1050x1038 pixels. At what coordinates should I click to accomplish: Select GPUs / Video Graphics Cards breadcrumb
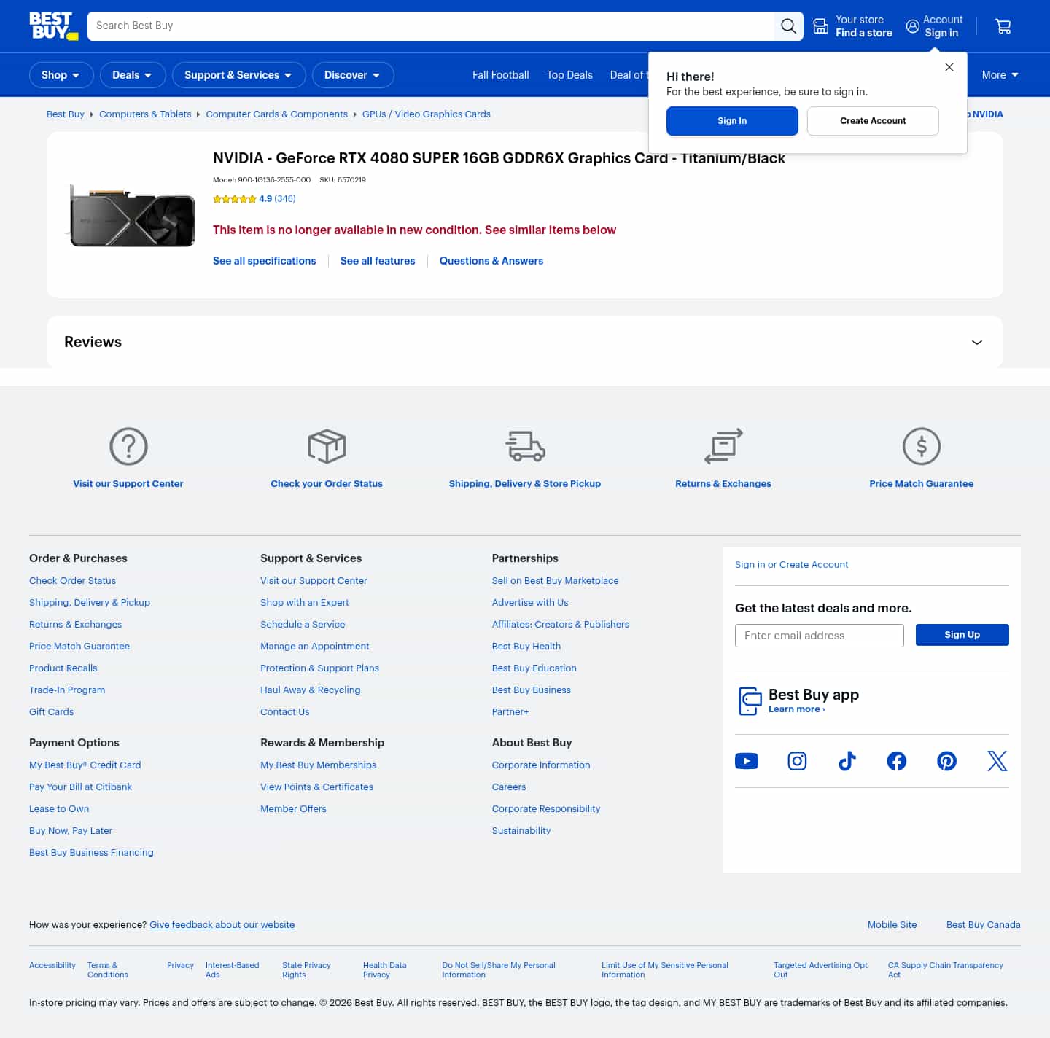[x=427, y=114]
